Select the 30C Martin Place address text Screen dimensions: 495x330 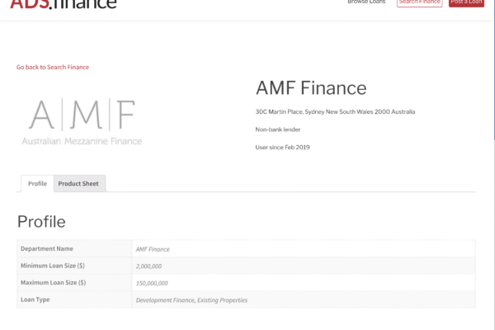335,112
